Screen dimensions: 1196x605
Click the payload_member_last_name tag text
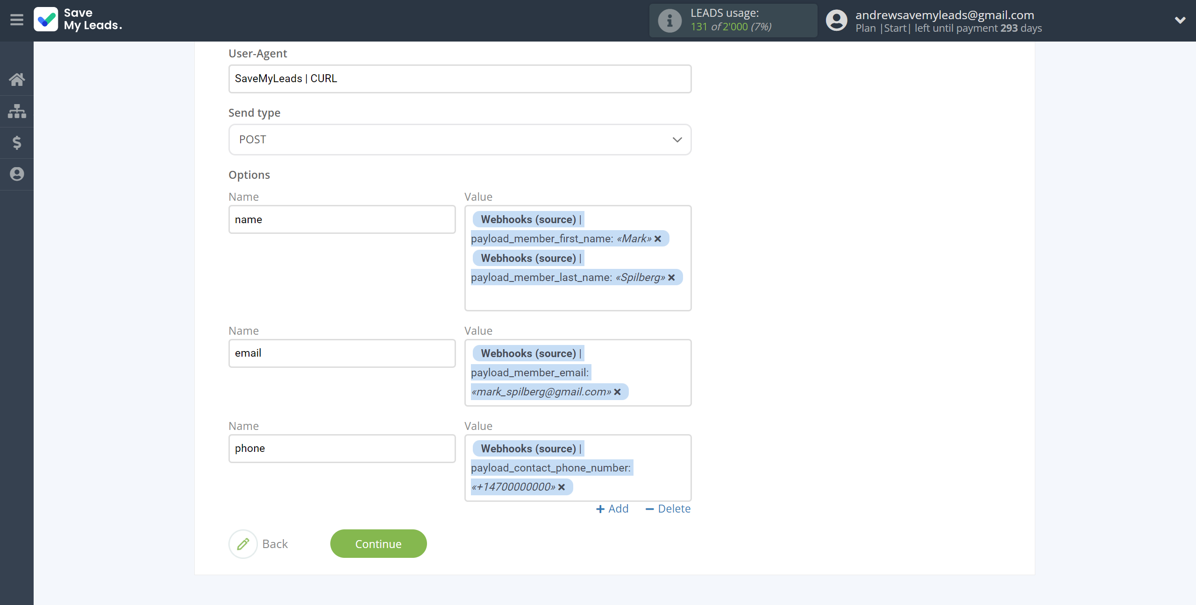tap(541, 277)
